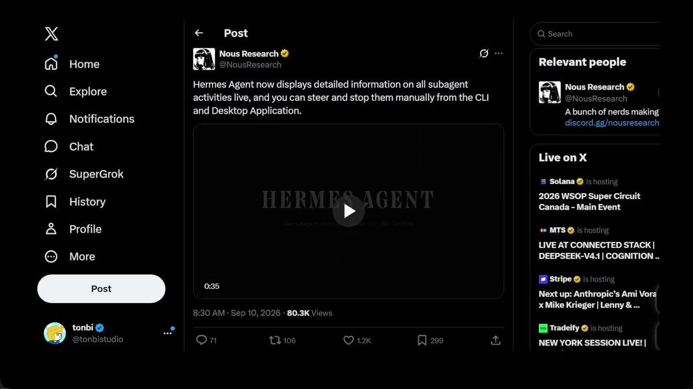
Task: Play the Hermes Agent video
Action: tap(349, 211)
